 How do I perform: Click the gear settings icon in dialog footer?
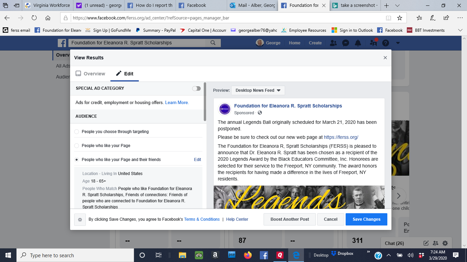(x=80, y=220)
